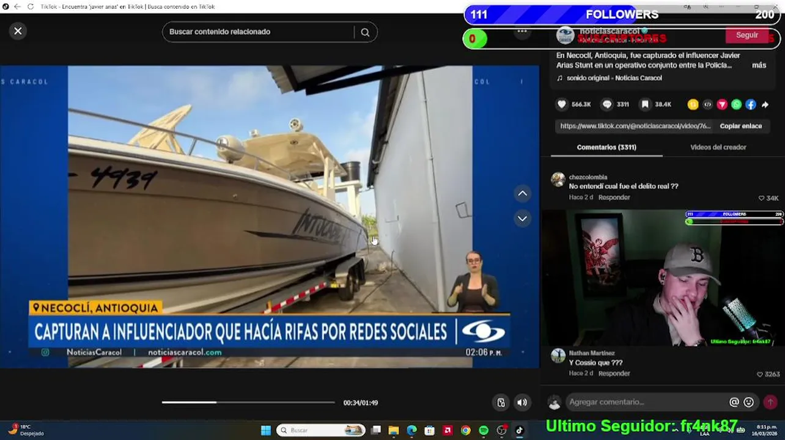Save video with bookmark icon

[645, 105]
